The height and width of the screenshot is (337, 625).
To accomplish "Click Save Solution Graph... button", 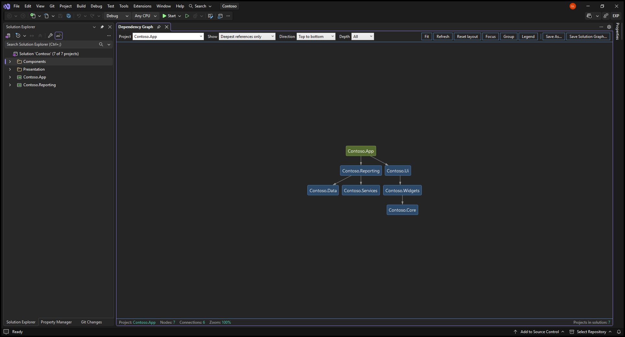I will coord(588,37).
